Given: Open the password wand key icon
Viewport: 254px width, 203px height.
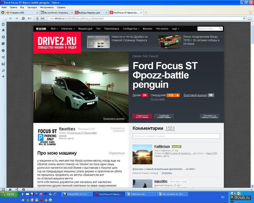Looking at the screenshot, I should point(30,18).
